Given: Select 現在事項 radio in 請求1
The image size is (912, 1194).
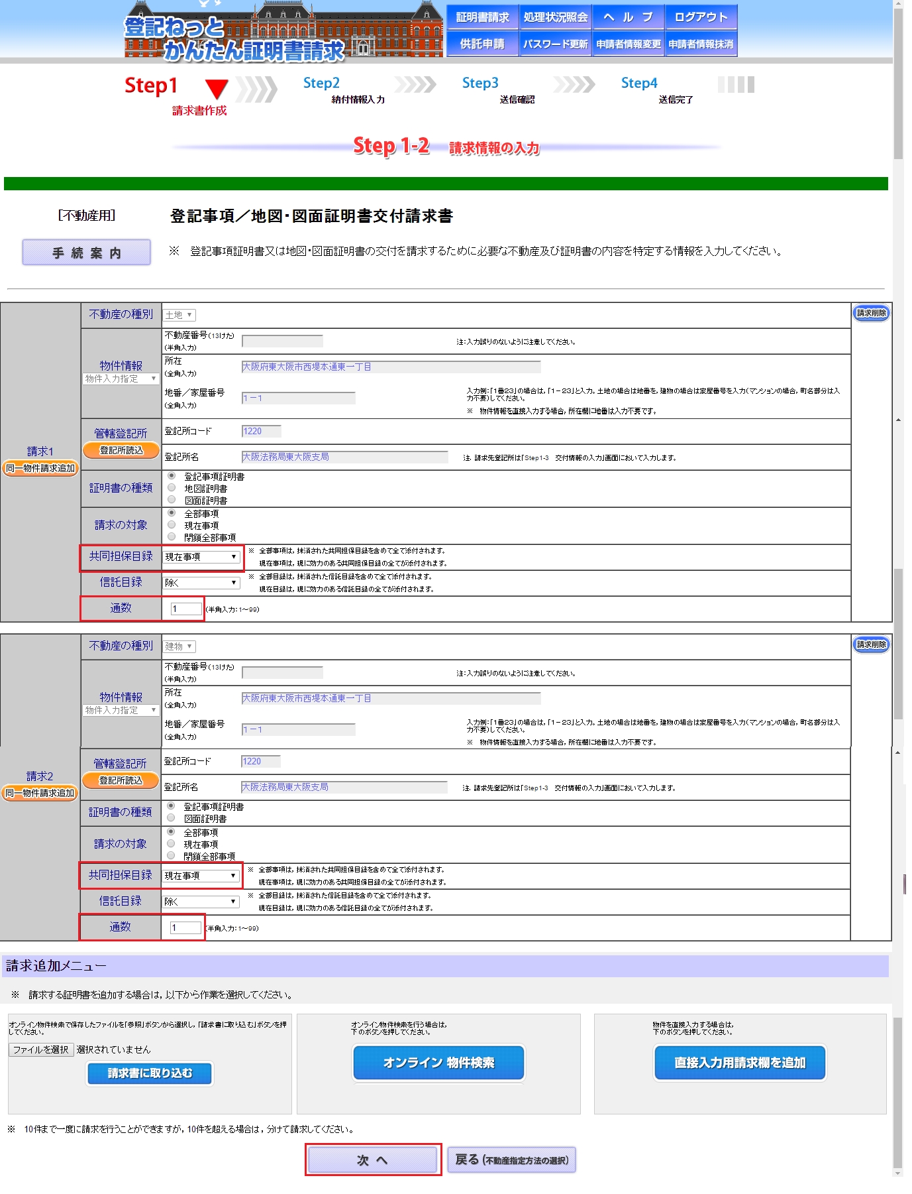Looking at the screenshot, I should (172, 525).
